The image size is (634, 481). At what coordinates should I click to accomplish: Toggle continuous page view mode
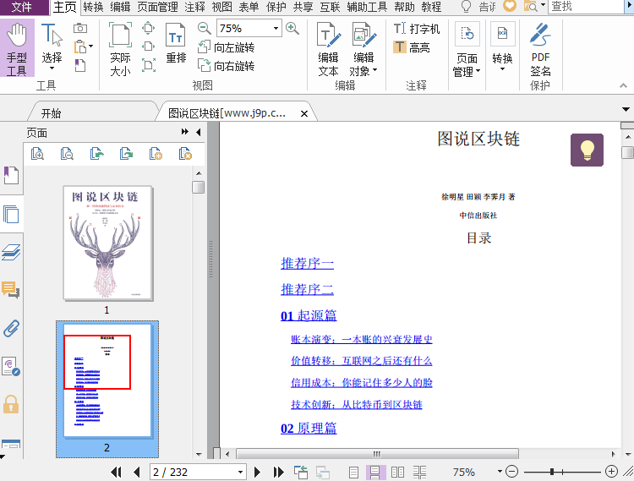(x=374, y=472)
